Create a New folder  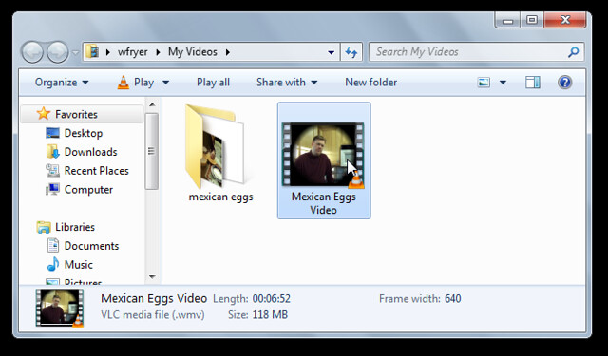(371, 83)
